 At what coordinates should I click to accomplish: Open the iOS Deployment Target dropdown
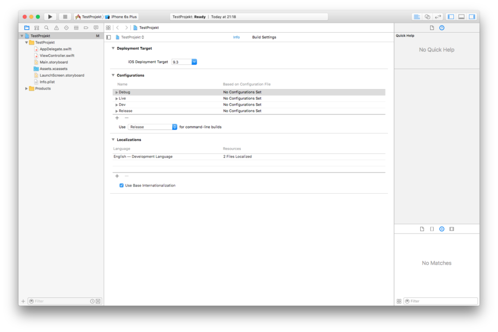(x=194, y=62)
